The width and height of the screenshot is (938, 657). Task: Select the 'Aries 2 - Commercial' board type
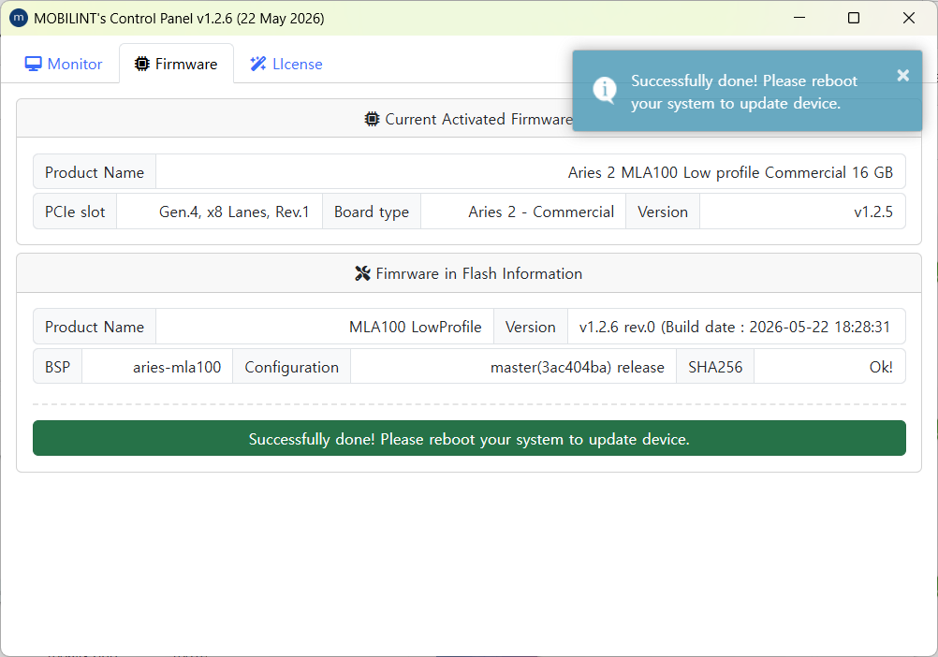(x=541, y=212)
